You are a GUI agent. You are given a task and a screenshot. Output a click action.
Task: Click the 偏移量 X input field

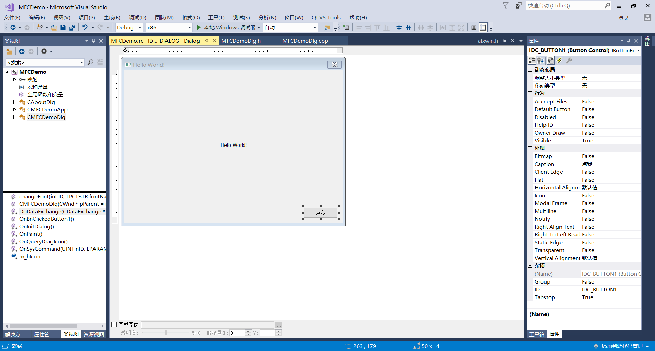pos(237,333)
